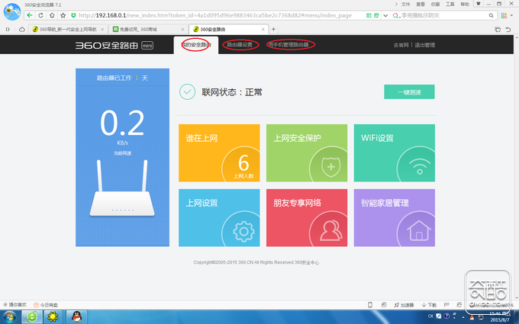Open 下载 downloads in status bar
This screenshot has width=519, height=324.
pos(429,305)
